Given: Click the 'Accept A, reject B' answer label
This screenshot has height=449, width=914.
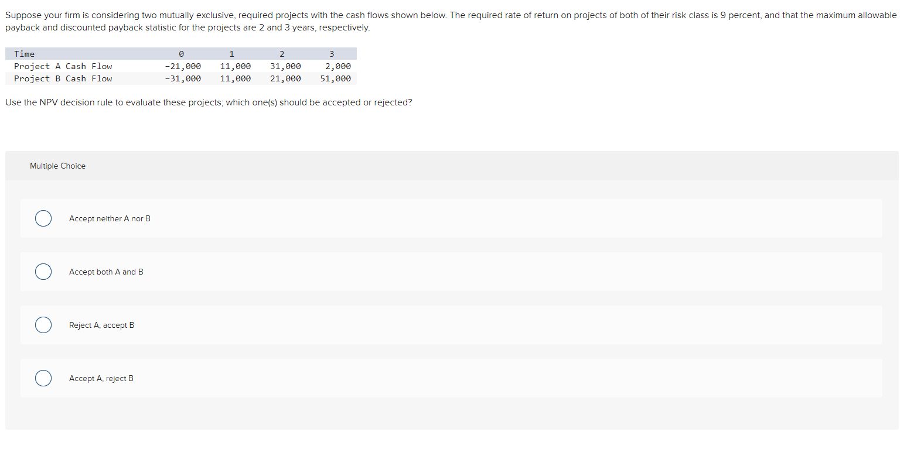Looking at the screenshot, I should (101, 378).
